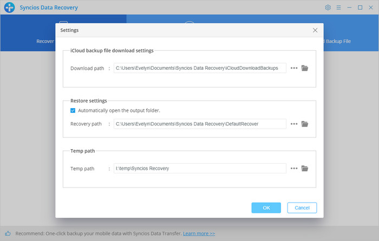The image size is (379, 241).
Task: Cancel the Settings dialog
Action: click(302, 207)
